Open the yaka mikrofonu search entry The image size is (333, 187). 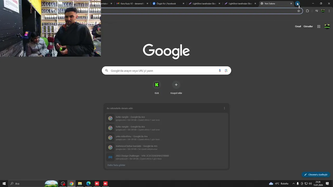coord(166,138)
